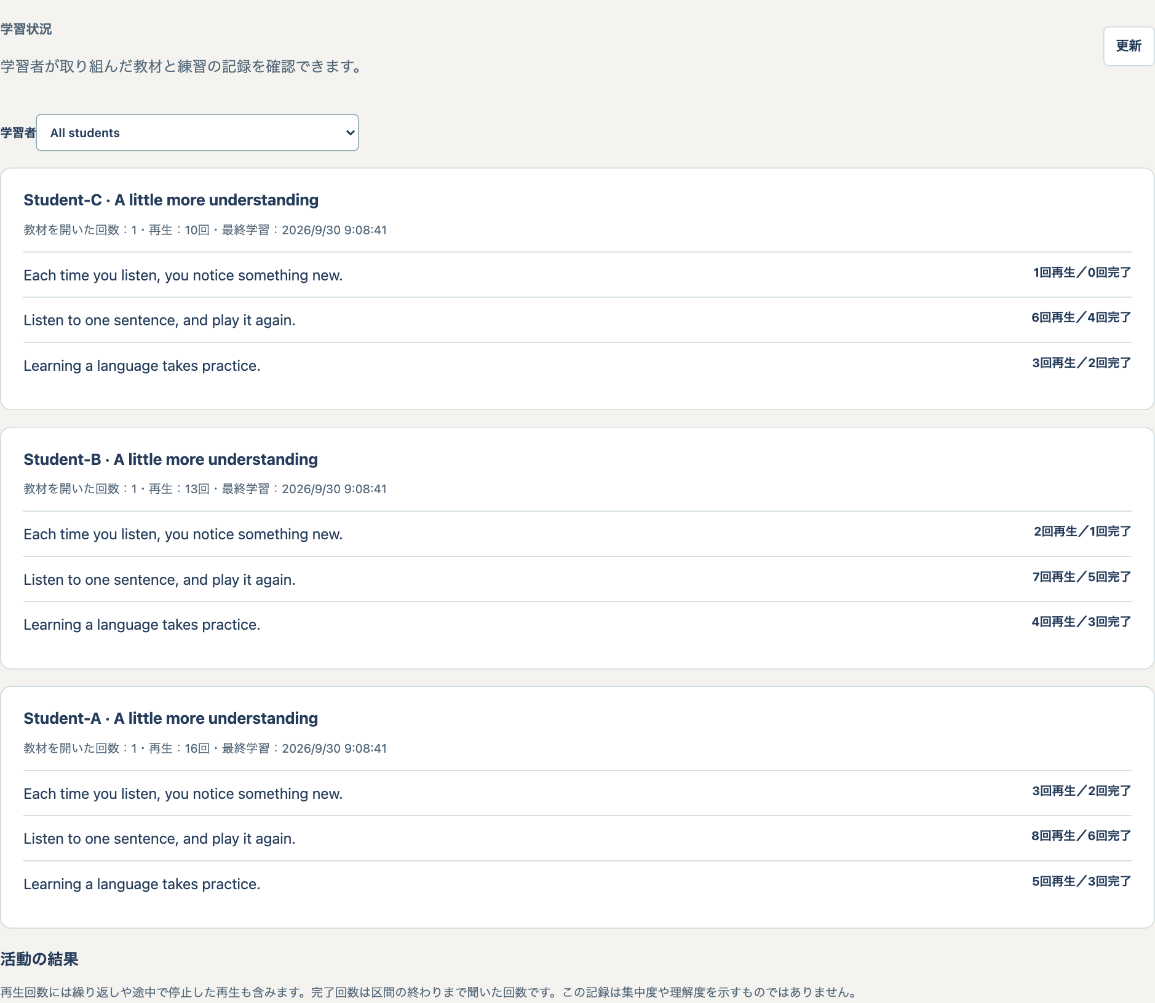This screenshot has width=1155, height=1003.
Task: Click Student-B's 'Each time you listen' sentence
Action: (183, 534)
